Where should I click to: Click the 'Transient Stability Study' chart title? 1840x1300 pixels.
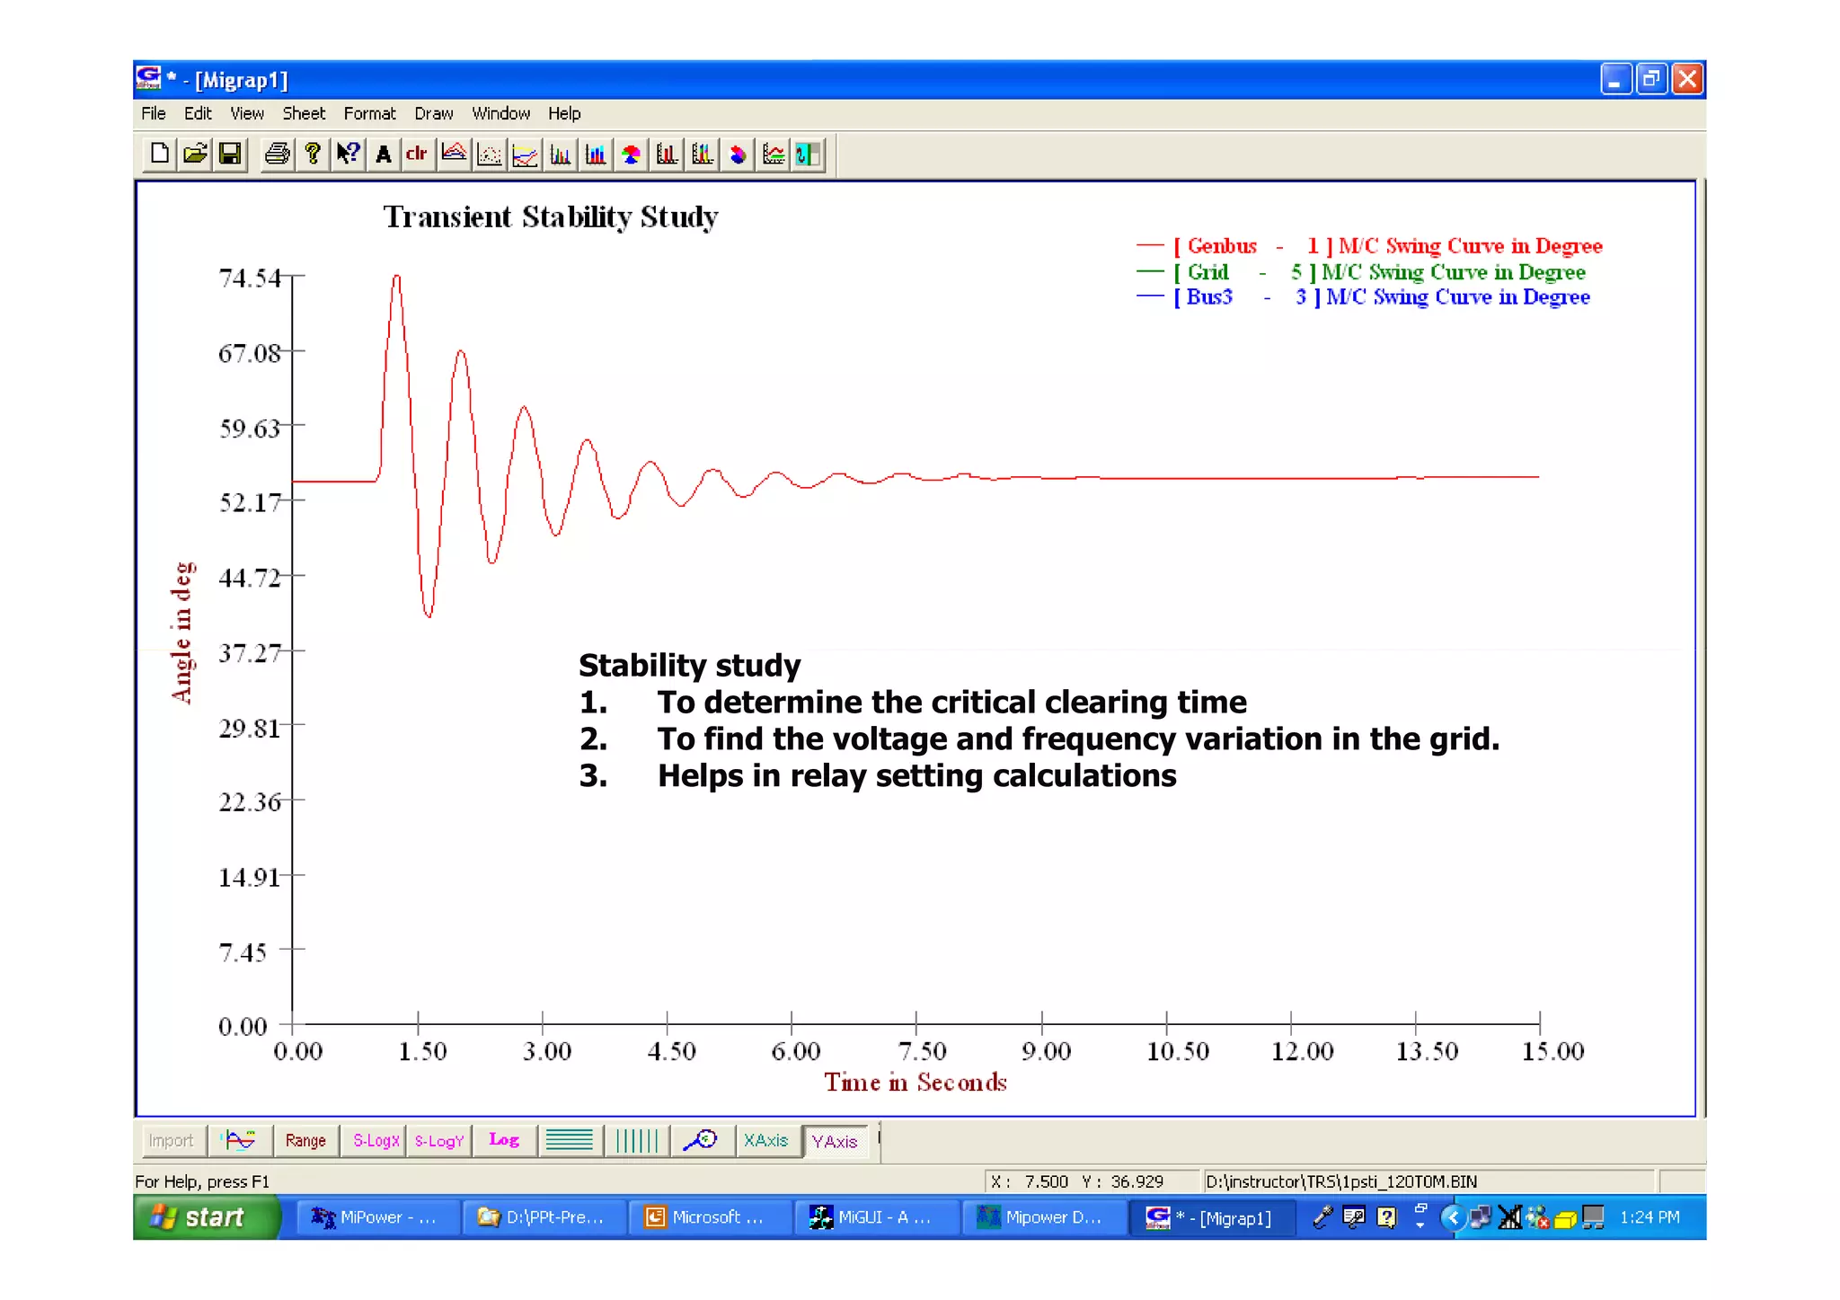551,217
